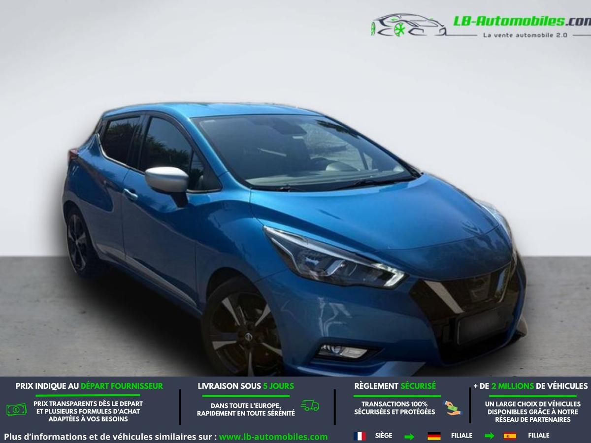
Task: Click the German flag icon
Action: pos(434,436)
